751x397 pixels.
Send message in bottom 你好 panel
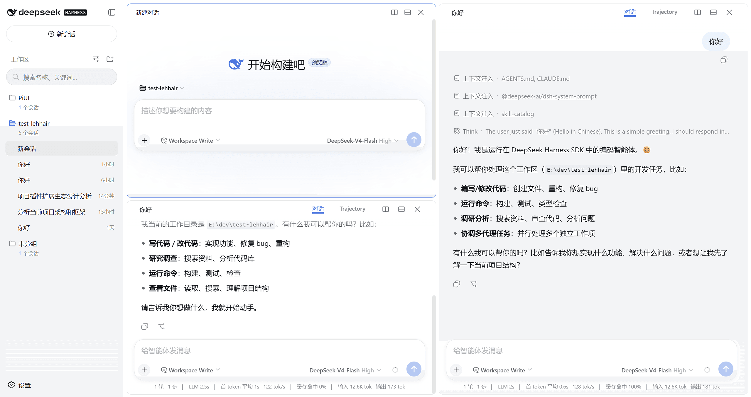point(414,369)
